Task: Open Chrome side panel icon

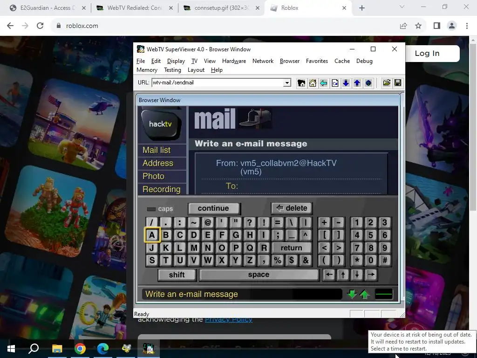Action: [x=437, y=26]
